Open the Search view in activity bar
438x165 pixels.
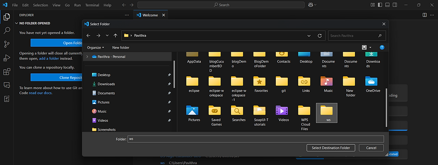(7, 30)
